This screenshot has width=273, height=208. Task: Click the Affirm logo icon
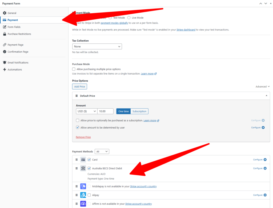click(83, 204)
